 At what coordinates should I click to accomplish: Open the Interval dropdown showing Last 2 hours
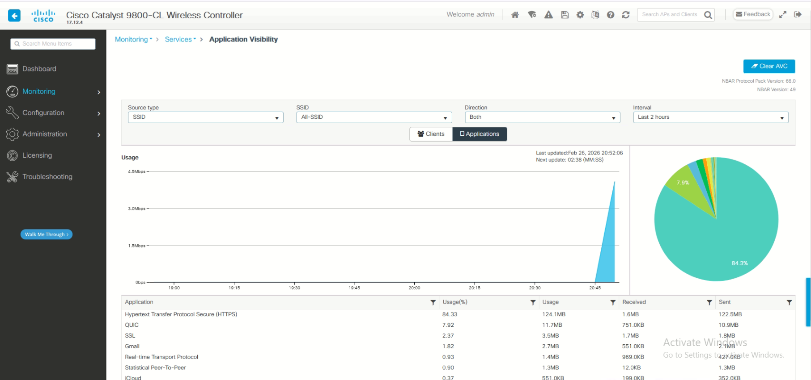pyautogui.click(x=710, y=117)
